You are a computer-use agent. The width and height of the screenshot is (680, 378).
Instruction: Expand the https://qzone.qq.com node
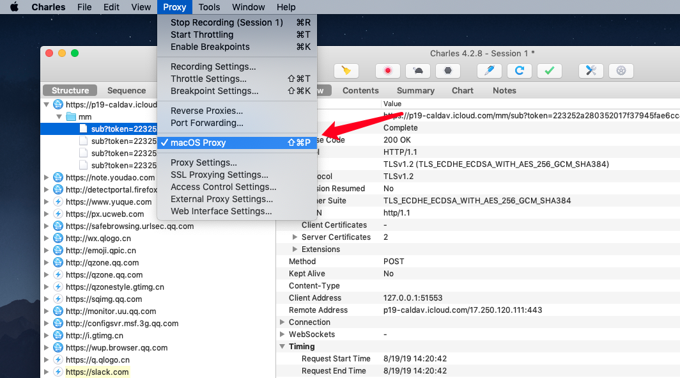pyautogui.click(x=47, y=275)
